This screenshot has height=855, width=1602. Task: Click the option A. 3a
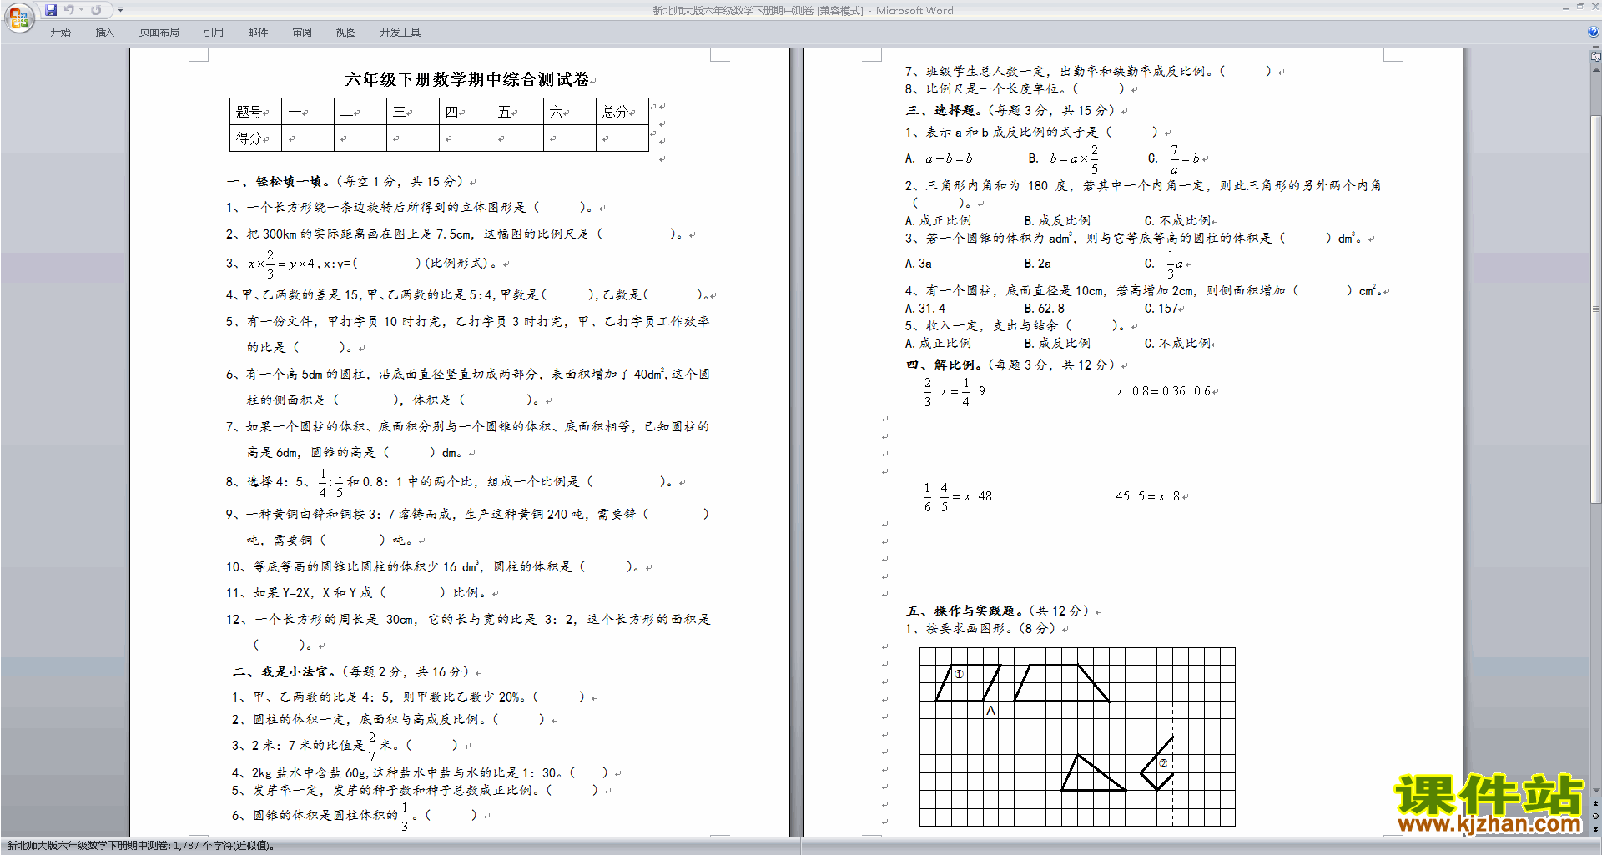[x=919, y=264]
